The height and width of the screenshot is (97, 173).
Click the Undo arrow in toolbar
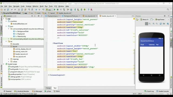pos(12,10)
